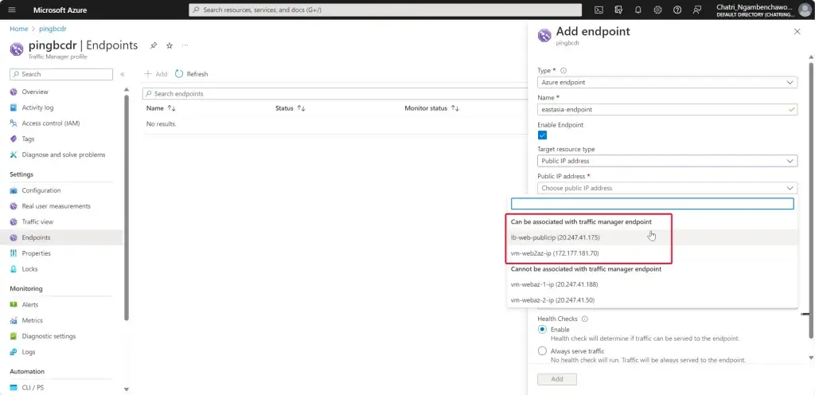Choose vm-webaz-2-ip (20.247.41.50)
Viewport: 815px width, 395px height.
653,300
